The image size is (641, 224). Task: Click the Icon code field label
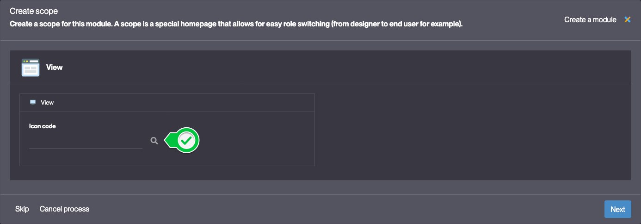tap(43, 126)
